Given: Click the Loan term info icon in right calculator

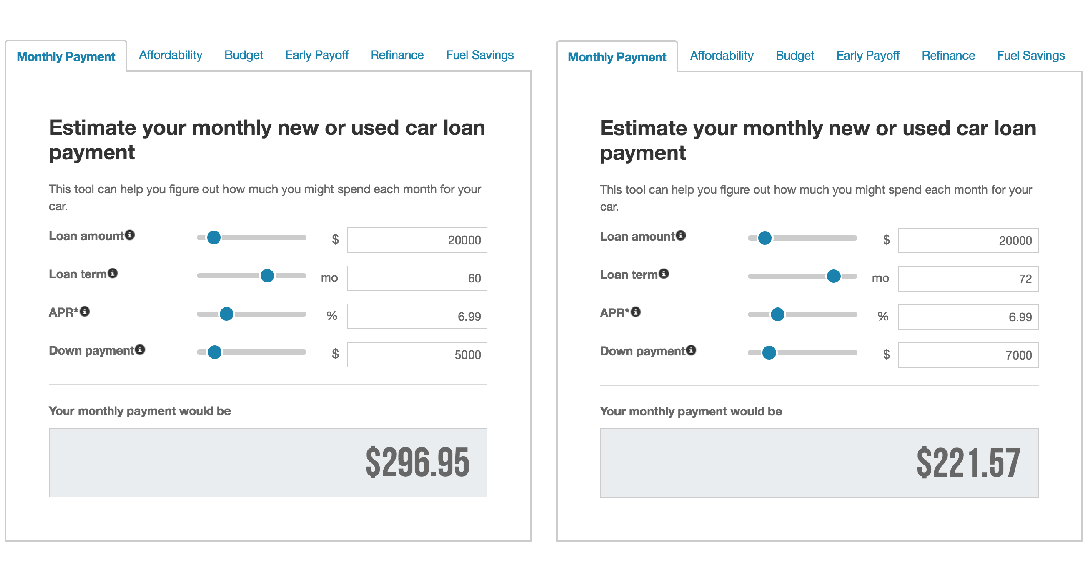Looking at the screenshot, I should coord(664,274).
